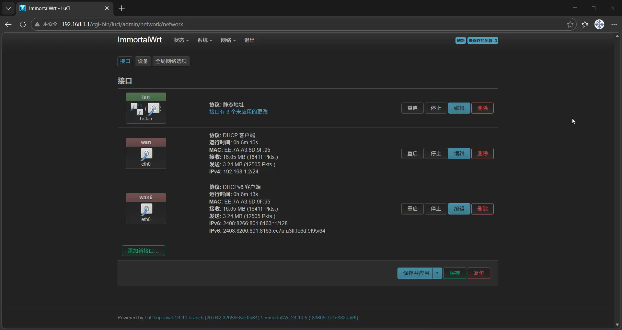Open the browser favorites list icon

click(585, 25)
